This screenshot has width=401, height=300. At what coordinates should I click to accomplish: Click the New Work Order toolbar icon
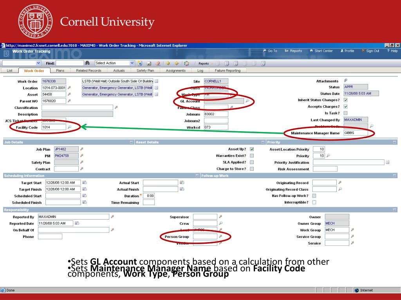140,63
